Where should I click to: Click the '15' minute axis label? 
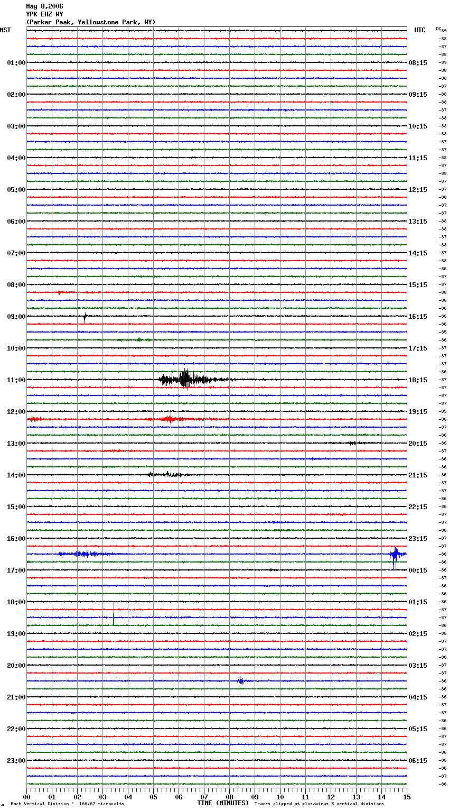[x=407, y=797]
